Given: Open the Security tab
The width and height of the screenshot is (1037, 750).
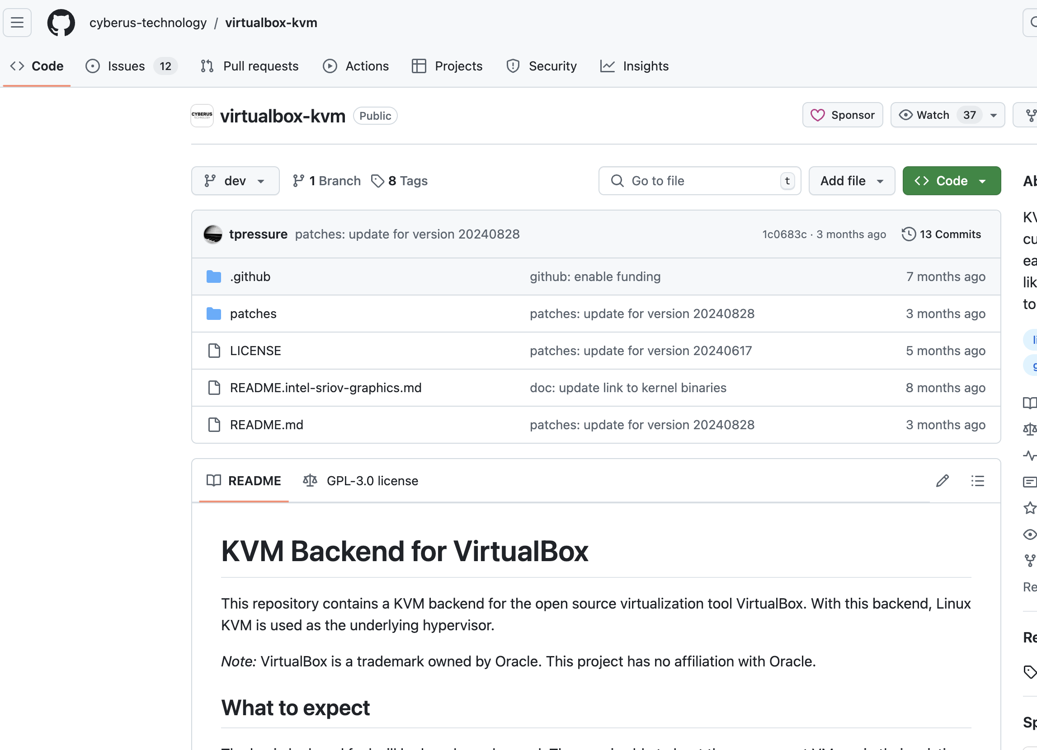Looking at the screenshot, I should [542, 66].
